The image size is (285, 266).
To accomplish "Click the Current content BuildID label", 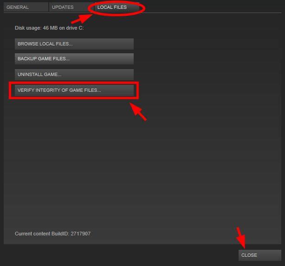I will (x=42, y=234).
